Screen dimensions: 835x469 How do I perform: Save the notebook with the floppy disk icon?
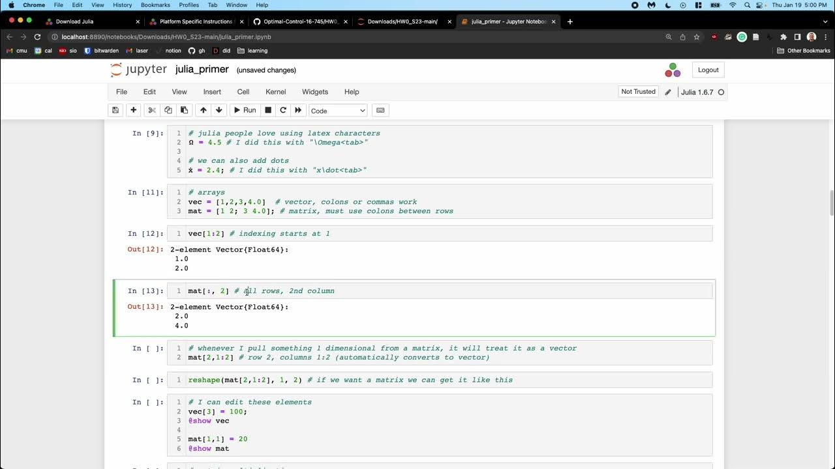(x=115, y=110)
